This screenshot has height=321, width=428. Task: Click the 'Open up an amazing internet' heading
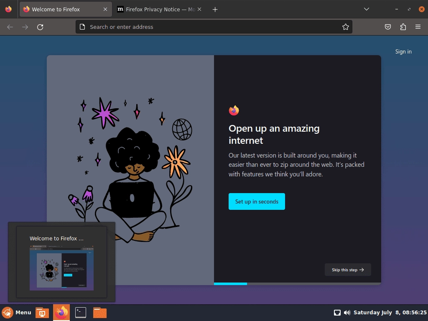click(274, 134)
